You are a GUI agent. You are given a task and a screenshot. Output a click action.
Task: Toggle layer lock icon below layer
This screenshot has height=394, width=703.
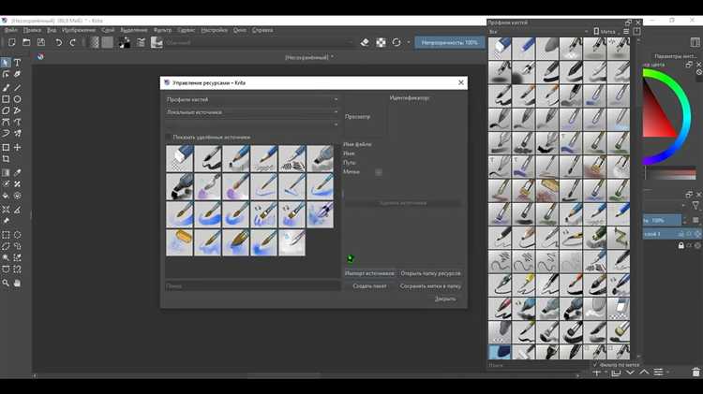(681, 245)
